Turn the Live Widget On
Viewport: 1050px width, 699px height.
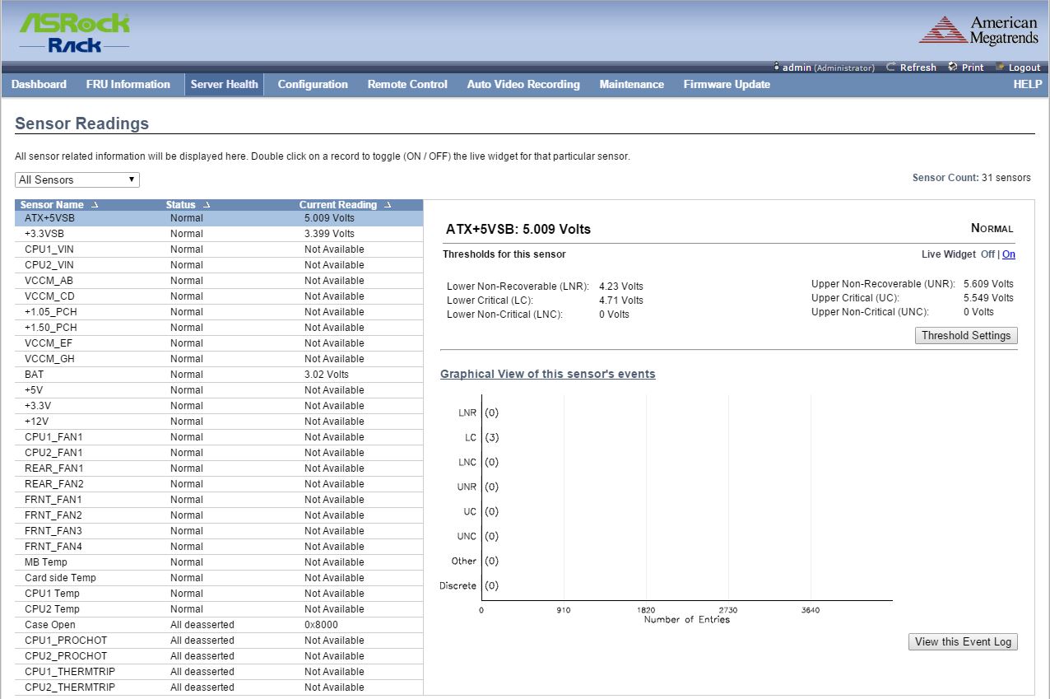(1008, 254)
